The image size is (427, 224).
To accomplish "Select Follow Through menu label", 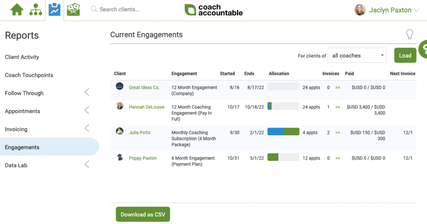I will 24,93.
